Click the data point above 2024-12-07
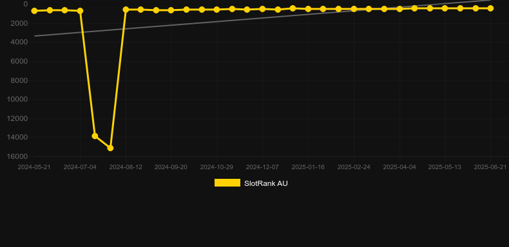This screenshot has width=509, height=247. click(x=262, y=9)
